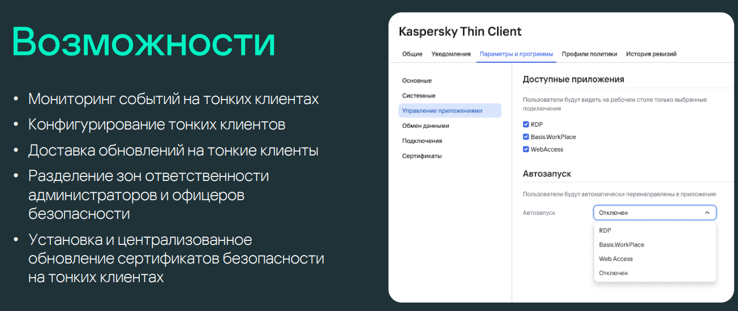The height and width of the screenshot is (311, 738).
Task: Toggle the WebAccess checkbox
Action: tap(526, 149)
